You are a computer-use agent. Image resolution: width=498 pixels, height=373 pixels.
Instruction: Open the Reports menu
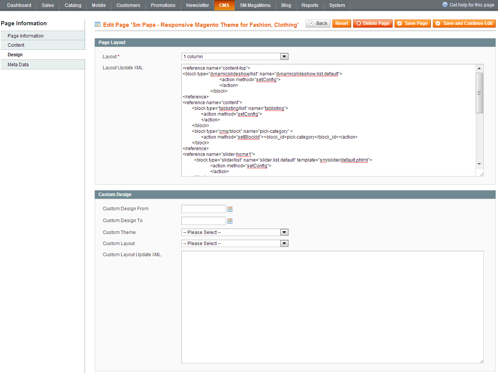[310, 5]
